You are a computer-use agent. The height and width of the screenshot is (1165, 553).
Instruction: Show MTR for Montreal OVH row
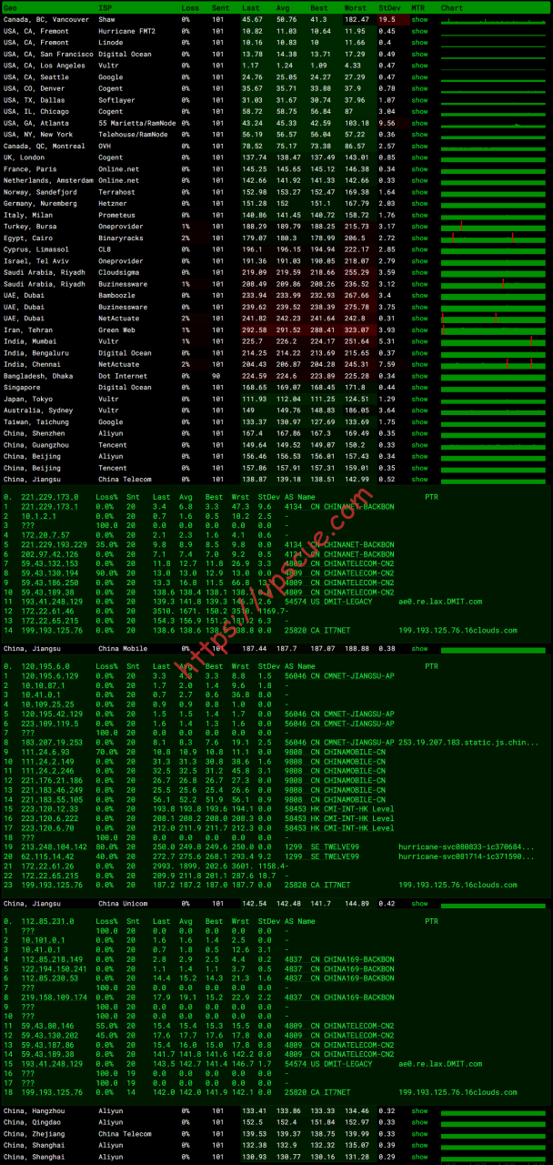point(418,146)
